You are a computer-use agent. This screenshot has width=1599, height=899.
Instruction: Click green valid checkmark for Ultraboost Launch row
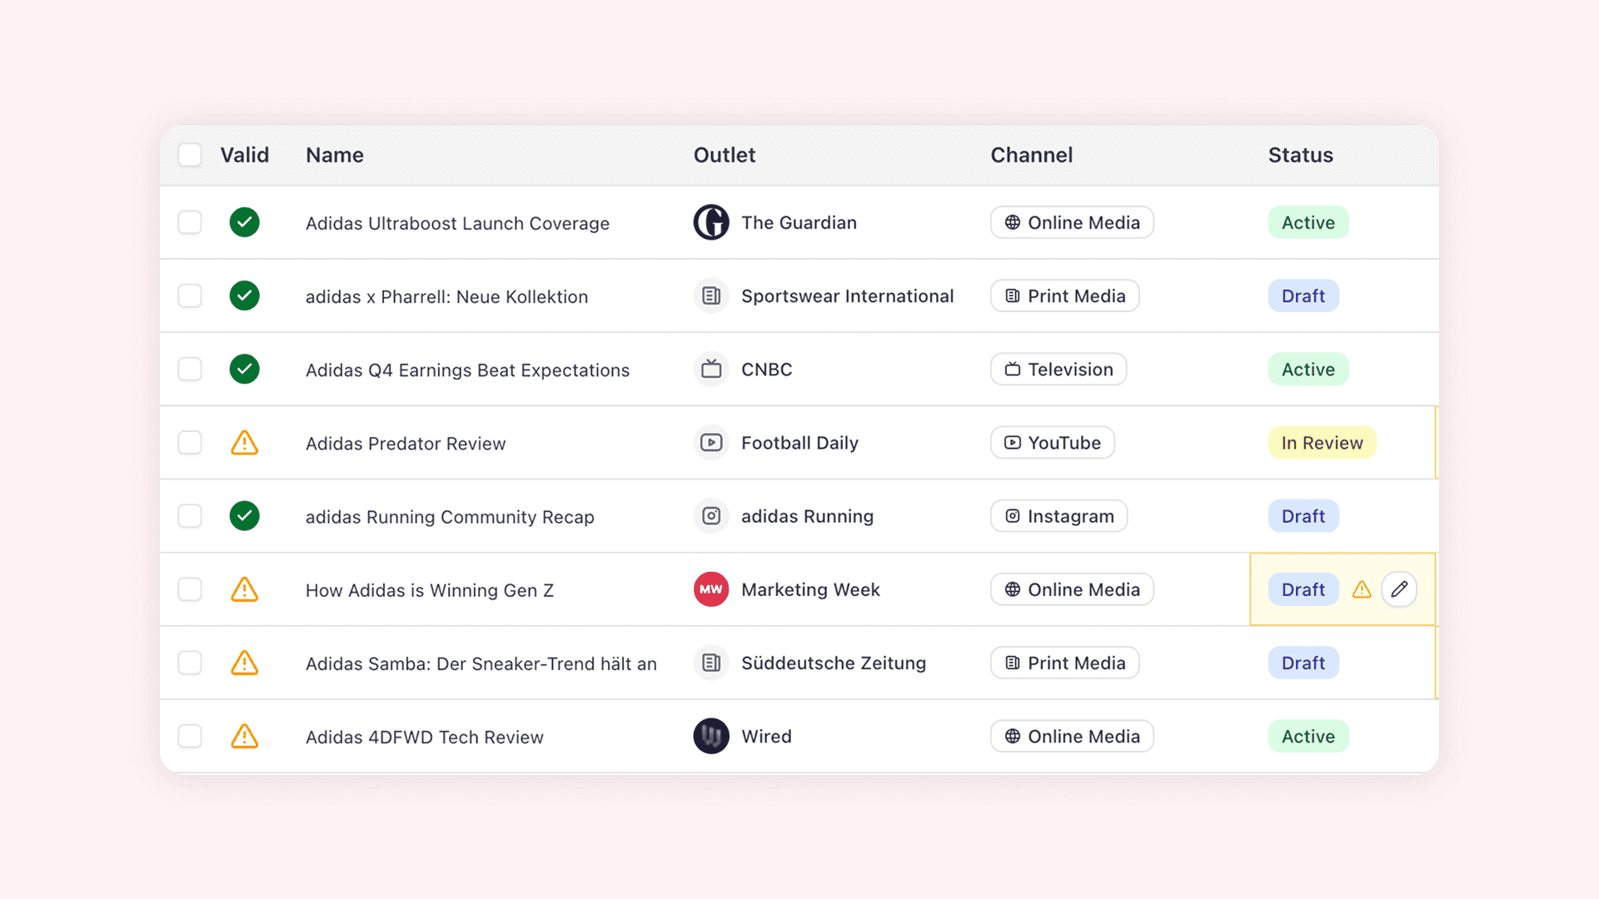tap(244, 222)
